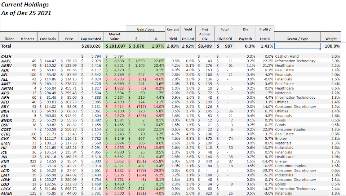The width and height of the screenshot is (346, 196).
Task: Click 'Proj Annual Div' header cell
Action: [x=205, y=34]
